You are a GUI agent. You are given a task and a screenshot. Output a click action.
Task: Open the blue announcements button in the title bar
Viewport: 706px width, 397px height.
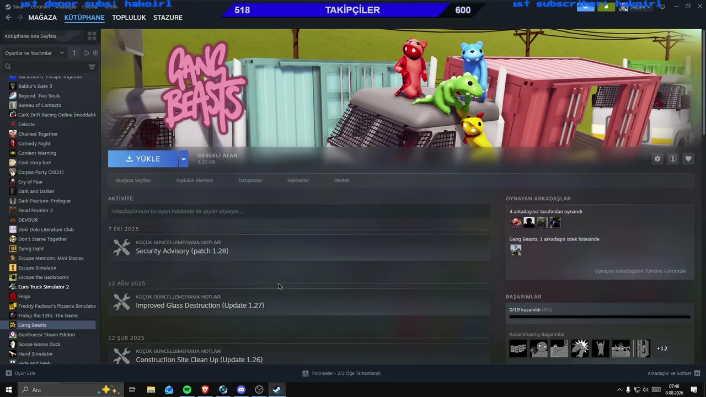click(586, 7)
